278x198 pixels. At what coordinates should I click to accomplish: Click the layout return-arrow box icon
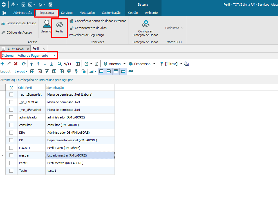pyautogui.click(x=47, y=71)
